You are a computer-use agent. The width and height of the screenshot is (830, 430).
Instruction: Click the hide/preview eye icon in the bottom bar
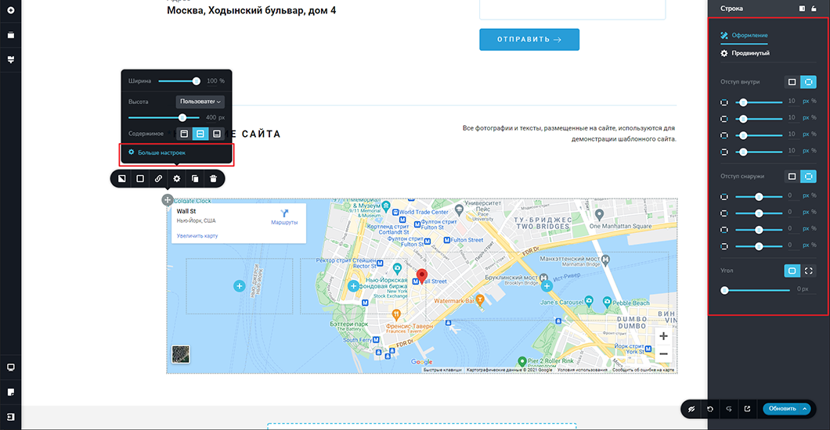(x=691, y=409)
